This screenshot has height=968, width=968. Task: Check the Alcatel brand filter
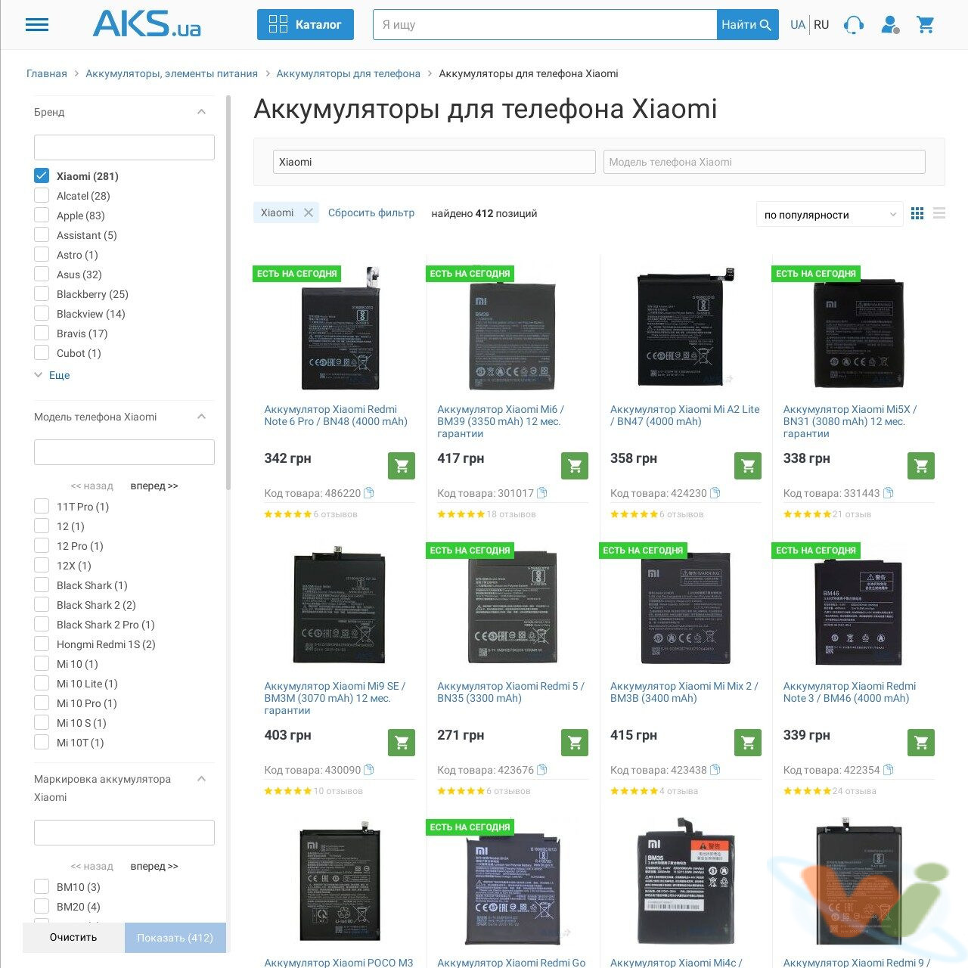42,195
